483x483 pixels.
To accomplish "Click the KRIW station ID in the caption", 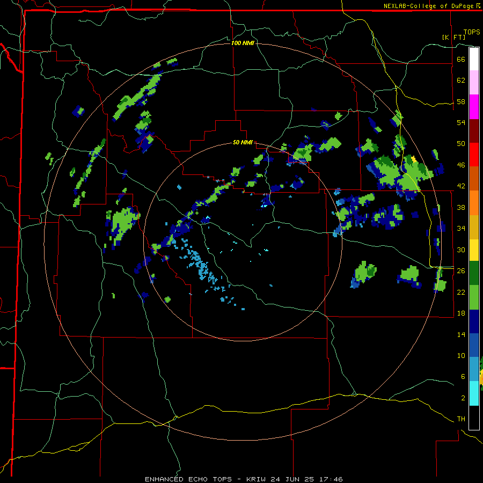I will (x=257, y=479).
